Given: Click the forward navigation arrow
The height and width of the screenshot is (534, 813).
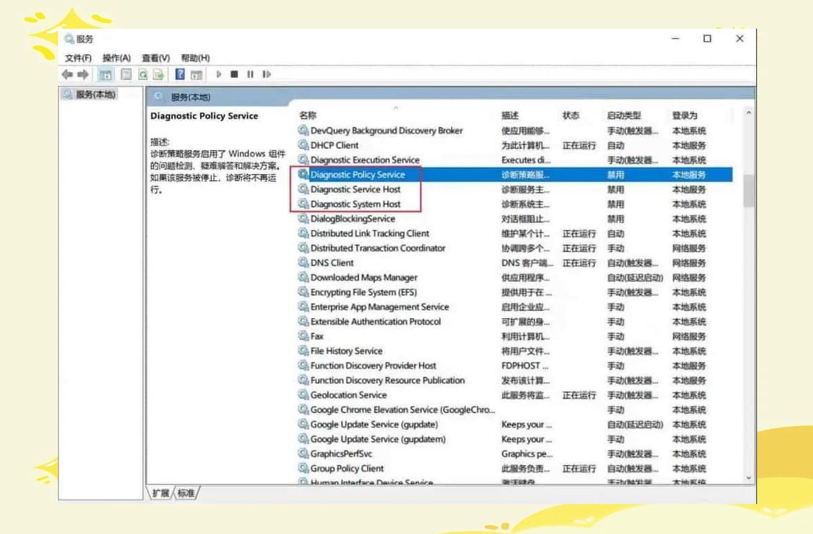Looking at the screenshot, I should pyautogui.click(x=84, y=72).
